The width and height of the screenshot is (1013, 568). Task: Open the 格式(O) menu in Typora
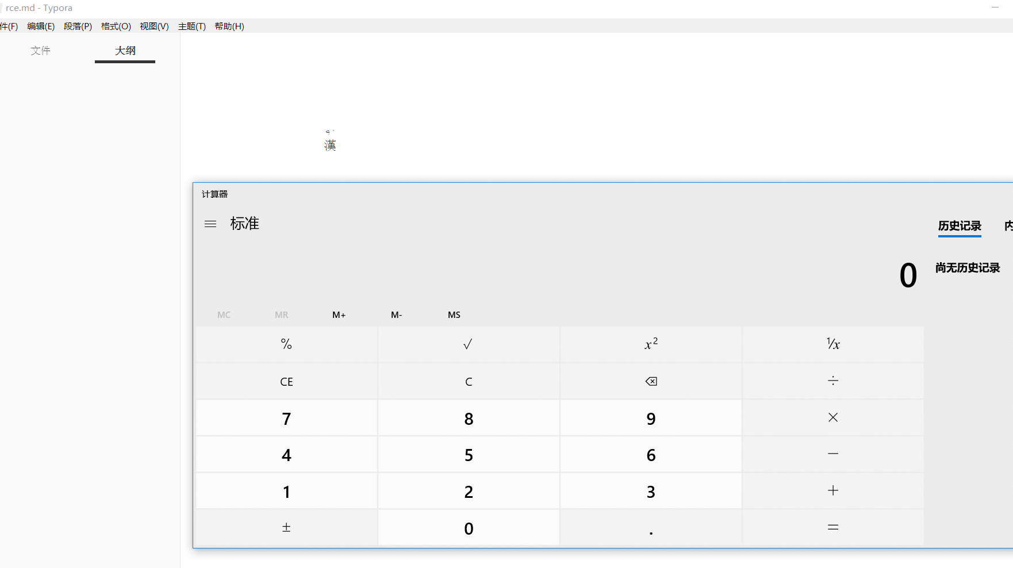(x=115, y=26)
